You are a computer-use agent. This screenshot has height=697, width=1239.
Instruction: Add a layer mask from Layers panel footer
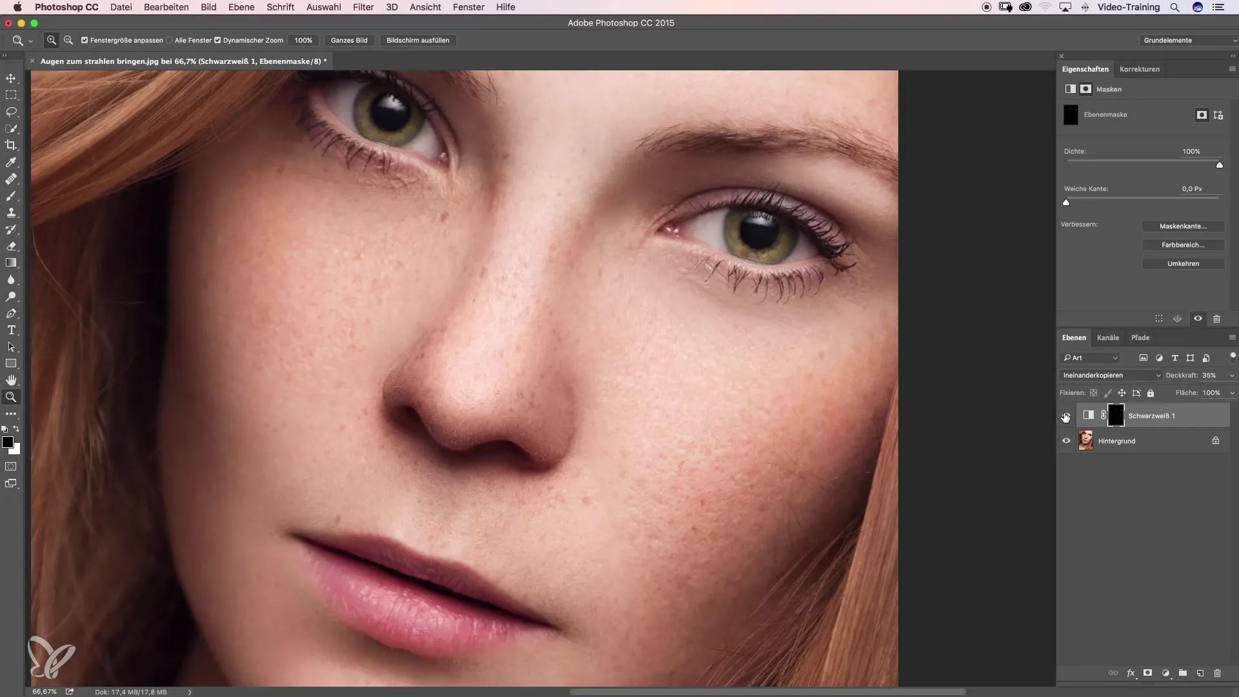[x=1148, y=672]
